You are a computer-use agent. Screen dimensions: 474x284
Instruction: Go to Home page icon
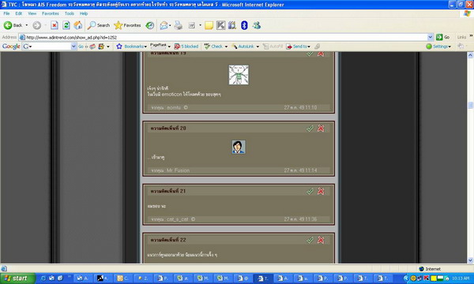point(78,25)
